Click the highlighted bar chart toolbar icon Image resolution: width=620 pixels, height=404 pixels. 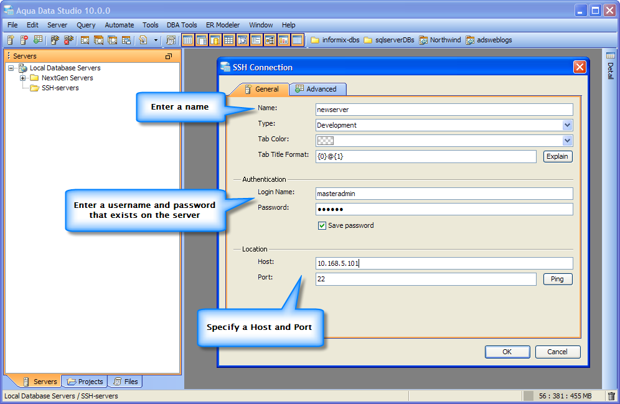point(283,40)
